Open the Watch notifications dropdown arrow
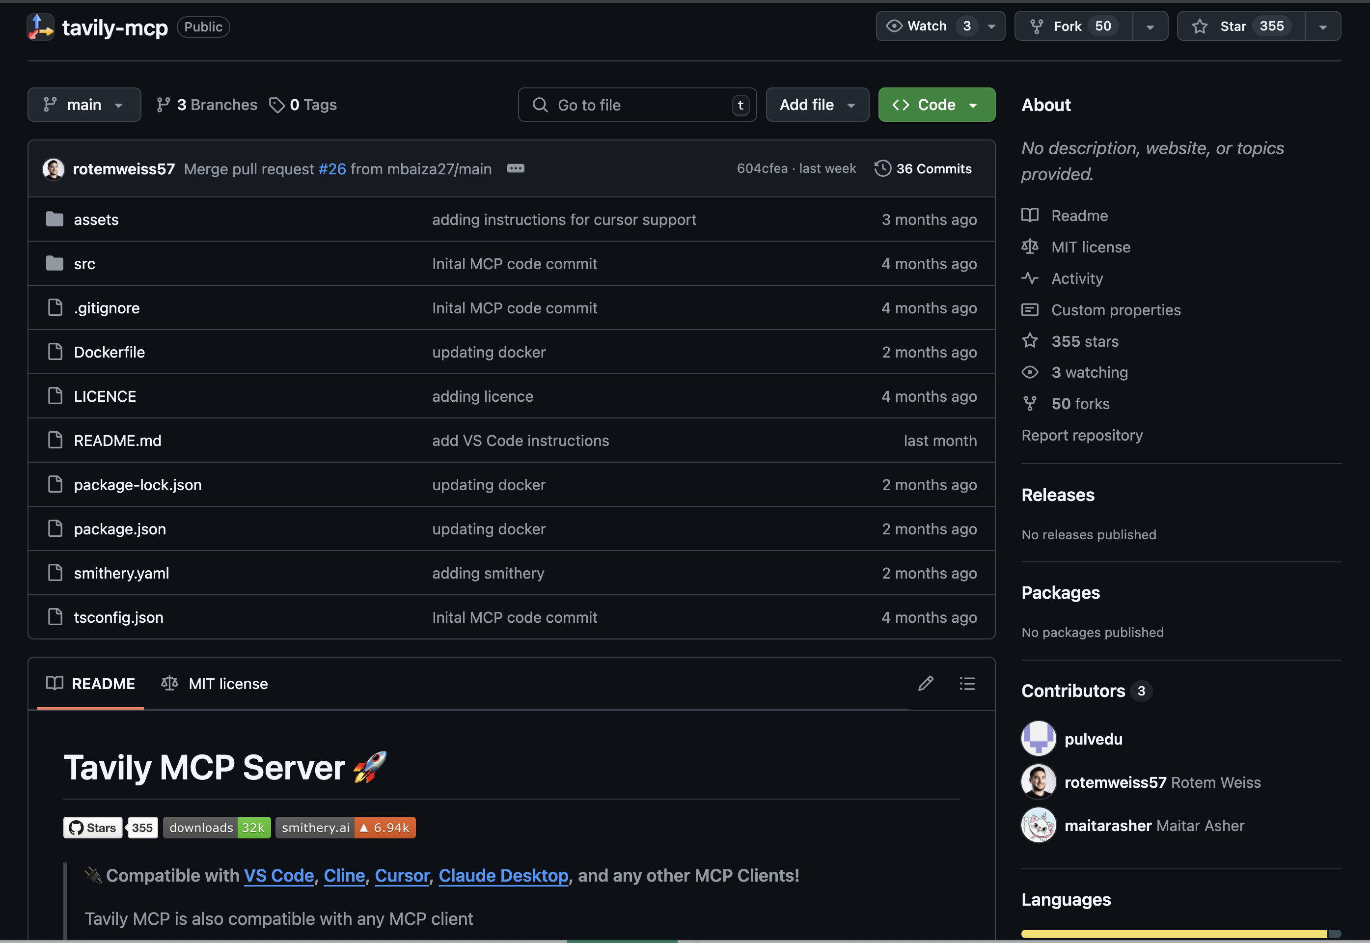 992,27
